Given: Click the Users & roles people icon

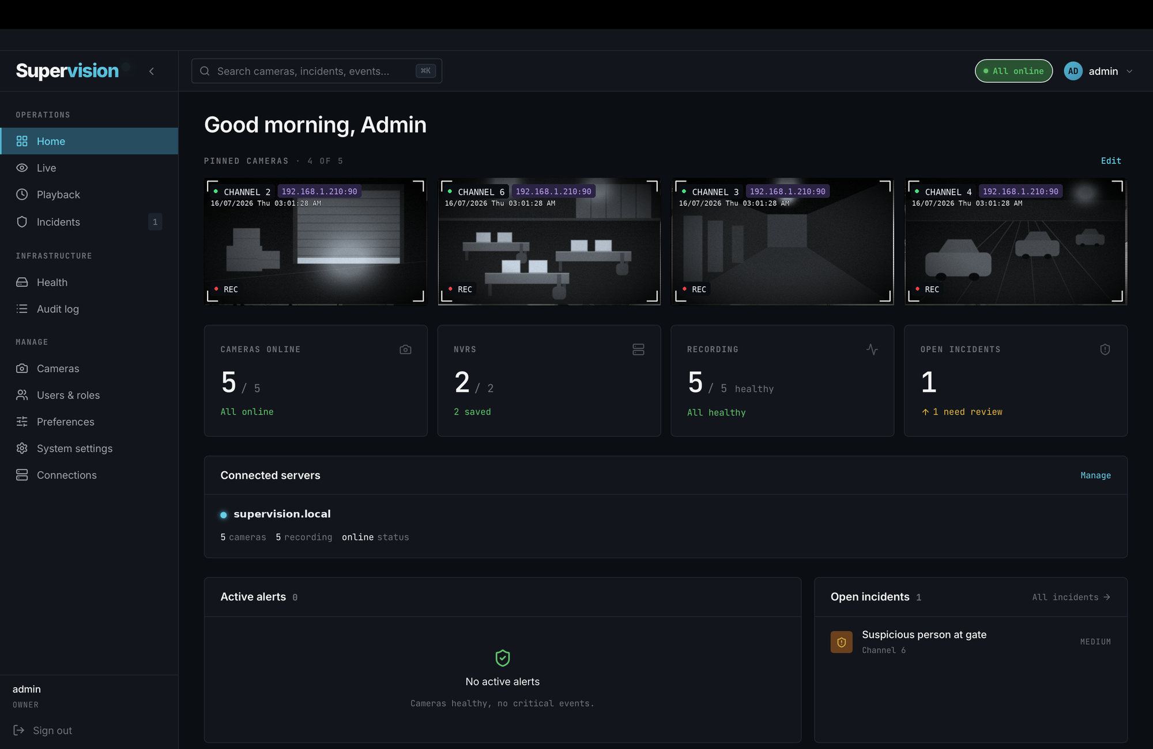Looking at the screenshot, I should tap(22, 395).
